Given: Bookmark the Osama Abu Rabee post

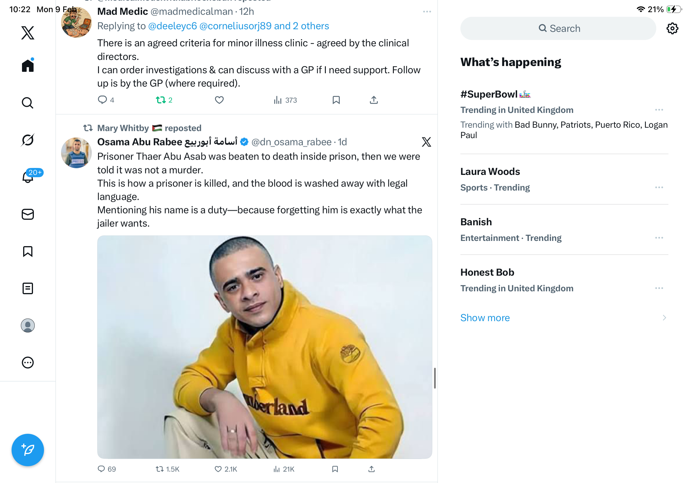Looking at the screenshot, I should (335, 469).
